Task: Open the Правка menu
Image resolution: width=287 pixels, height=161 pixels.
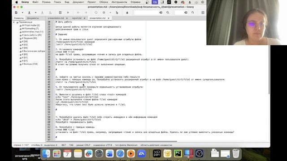Action: pyautogui.click(x=46, y=2)
